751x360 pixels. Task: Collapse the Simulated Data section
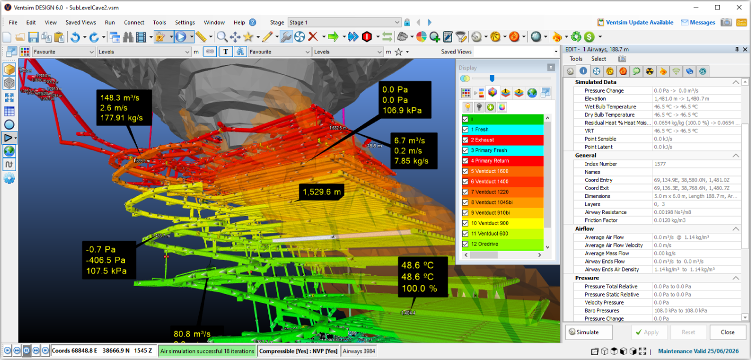click(x=735, y=82)
